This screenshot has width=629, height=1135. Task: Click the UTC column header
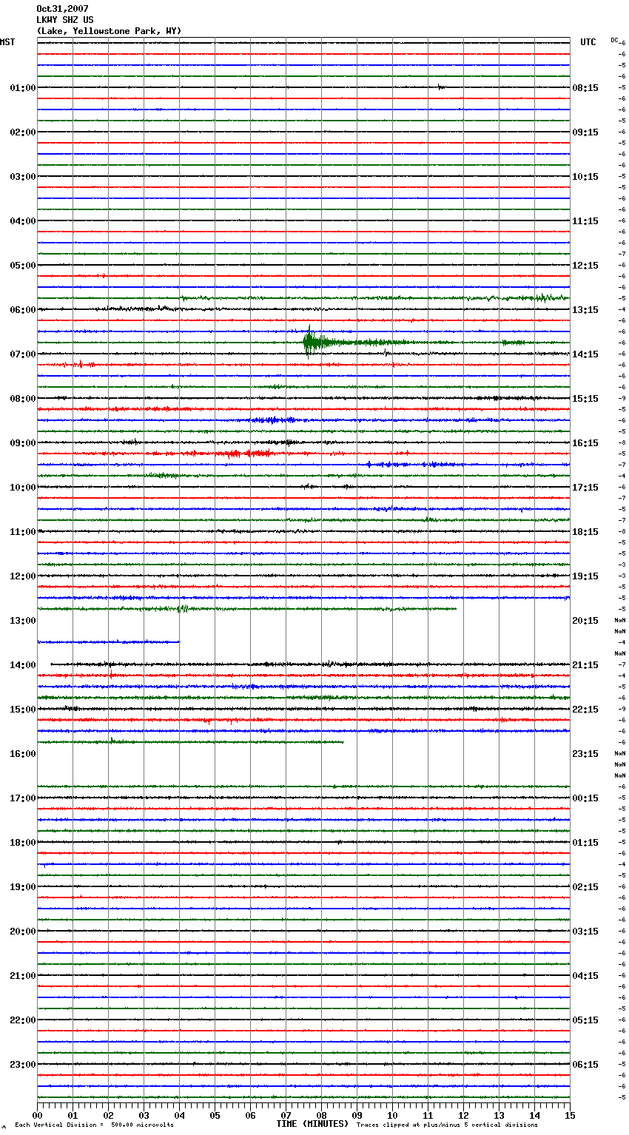(x=588, y=42)
